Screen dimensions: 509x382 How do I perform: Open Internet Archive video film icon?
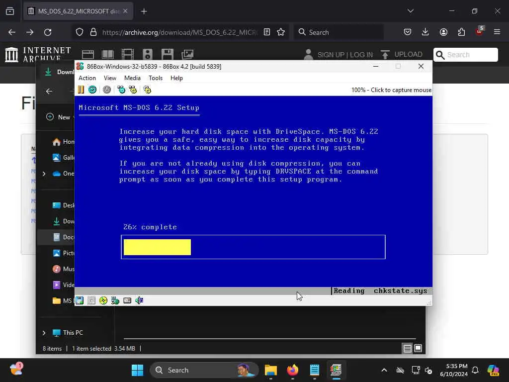[x=128, y=54]
